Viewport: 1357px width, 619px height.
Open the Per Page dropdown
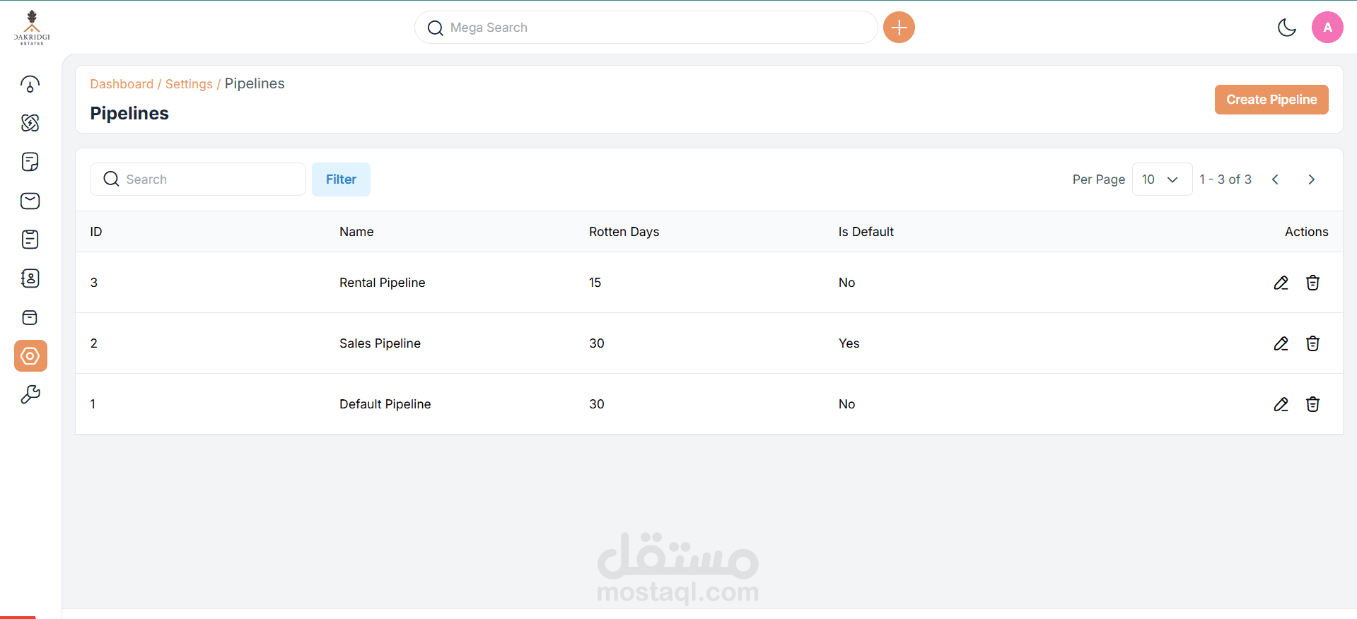[1161, 179]
